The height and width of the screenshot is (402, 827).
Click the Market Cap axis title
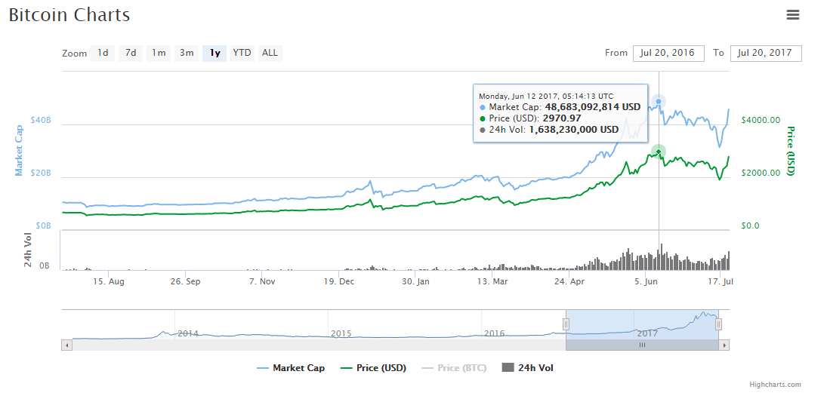click(19, 150)
